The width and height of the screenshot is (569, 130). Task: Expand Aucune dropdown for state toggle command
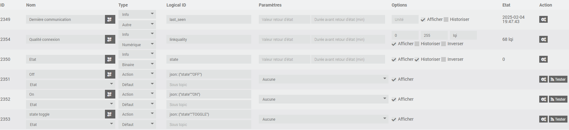323,119
